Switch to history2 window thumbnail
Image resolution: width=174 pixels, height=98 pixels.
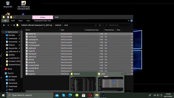[83, 82]
